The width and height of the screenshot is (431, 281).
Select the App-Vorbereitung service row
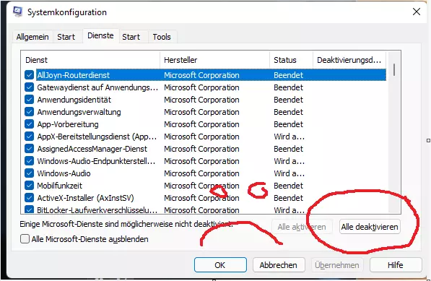point(205,124)
